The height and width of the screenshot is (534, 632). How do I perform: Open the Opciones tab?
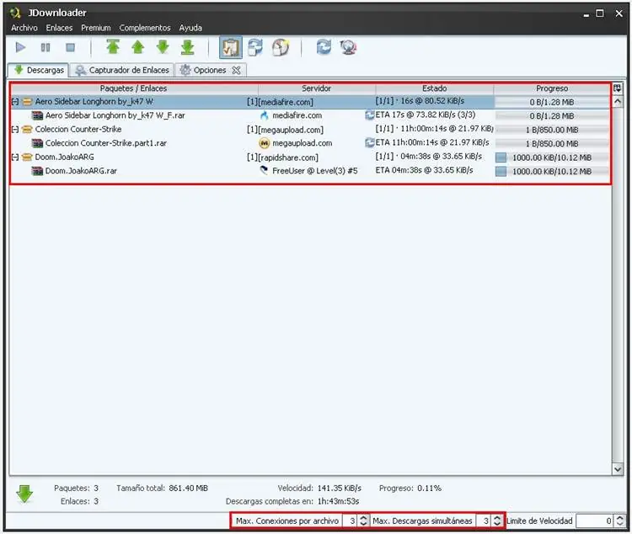click(210, 70)
